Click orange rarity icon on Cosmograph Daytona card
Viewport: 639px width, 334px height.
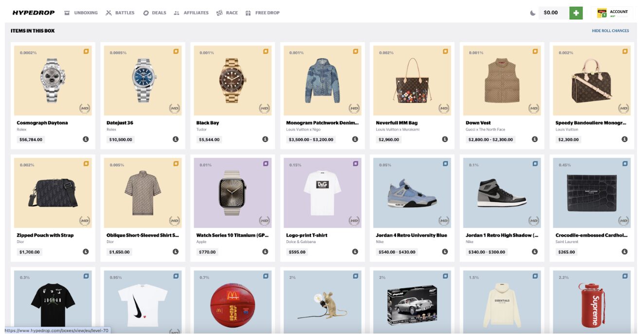click(86, 51)
